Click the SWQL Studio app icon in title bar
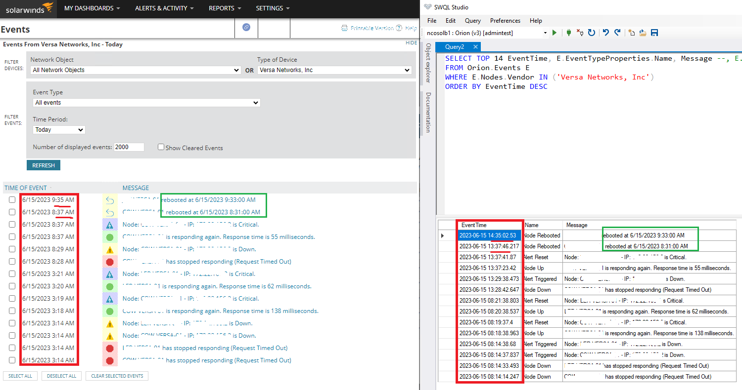The image size is (742, 390). (428, 7)
